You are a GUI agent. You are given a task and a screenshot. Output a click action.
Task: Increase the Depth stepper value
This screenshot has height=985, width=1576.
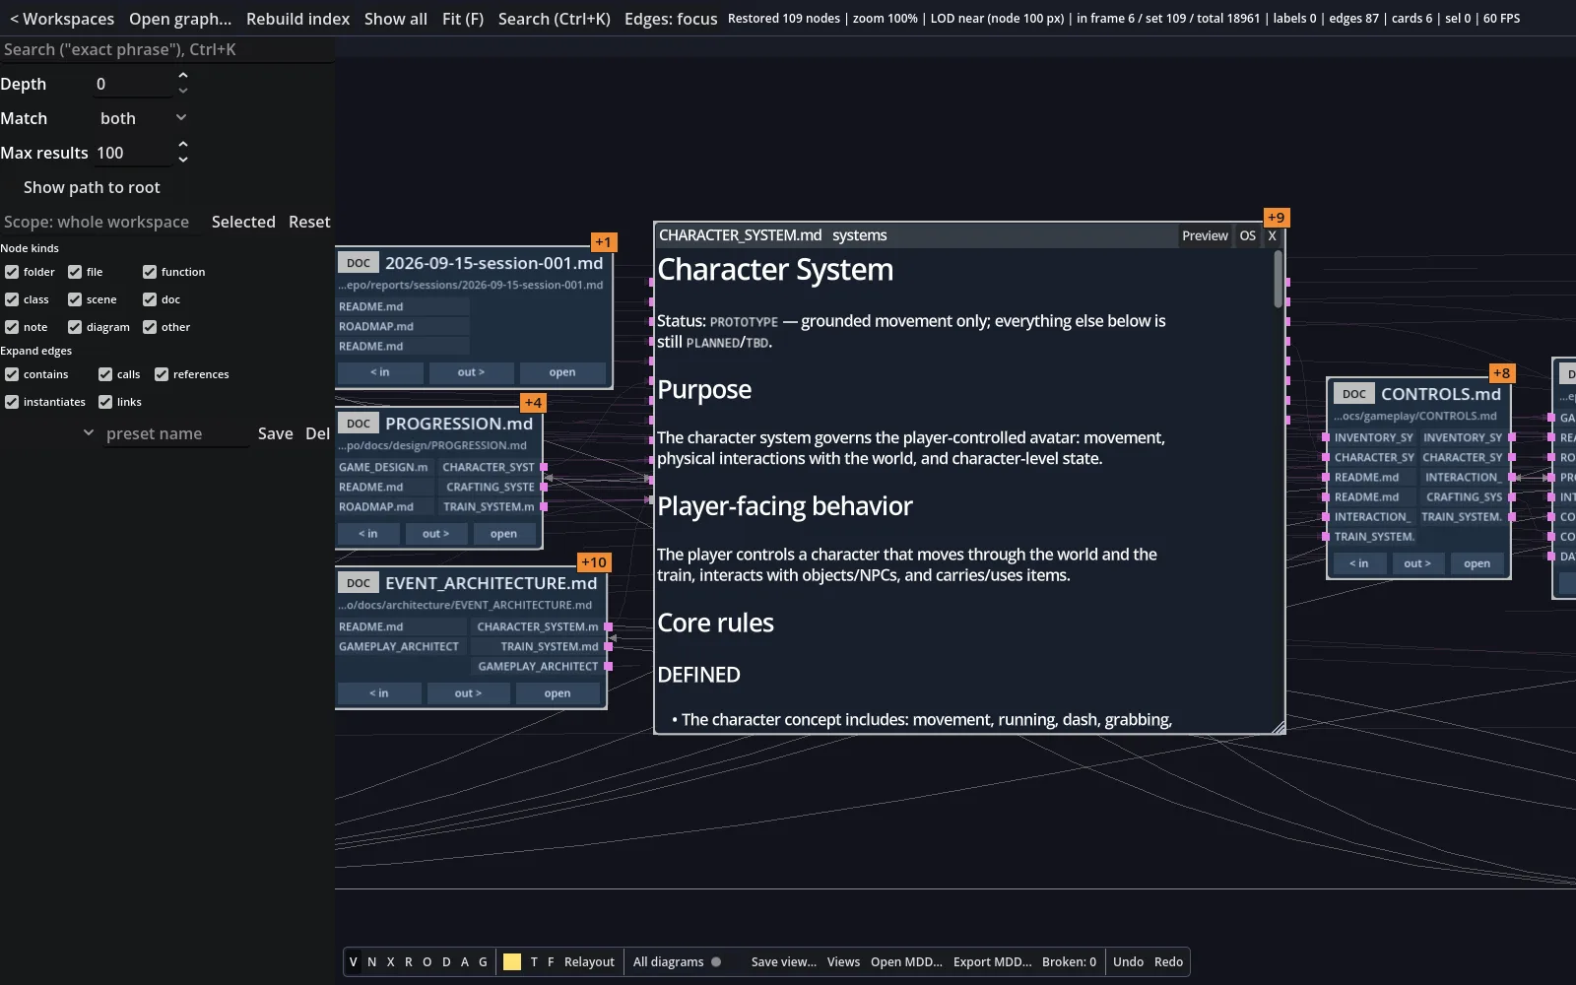tap(182, 76)
